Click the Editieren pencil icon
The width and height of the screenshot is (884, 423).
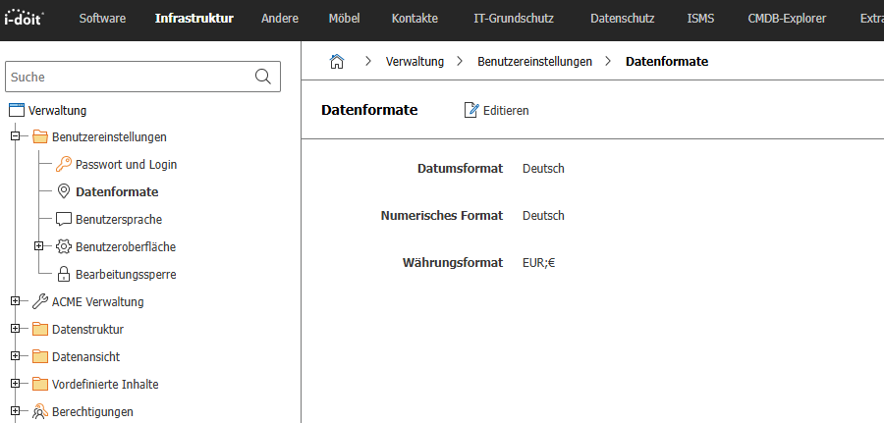[471, 111]
